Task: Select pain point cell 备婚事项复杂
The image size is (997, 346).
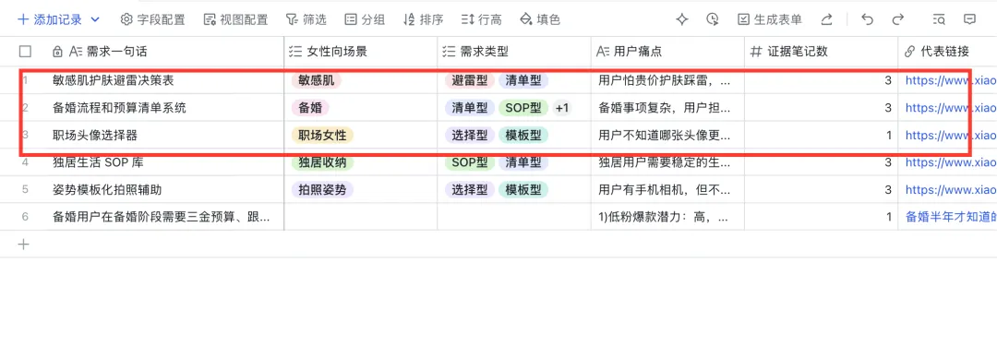Action: click(x=667, y=107)
